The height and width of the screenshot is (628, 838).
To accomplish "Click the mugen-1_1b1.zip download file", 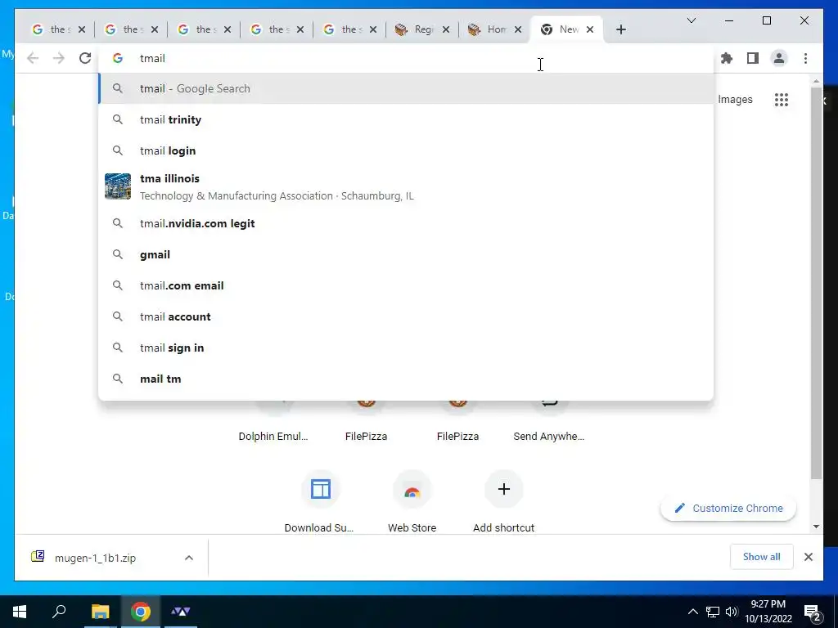I will [x=97, y=558].
